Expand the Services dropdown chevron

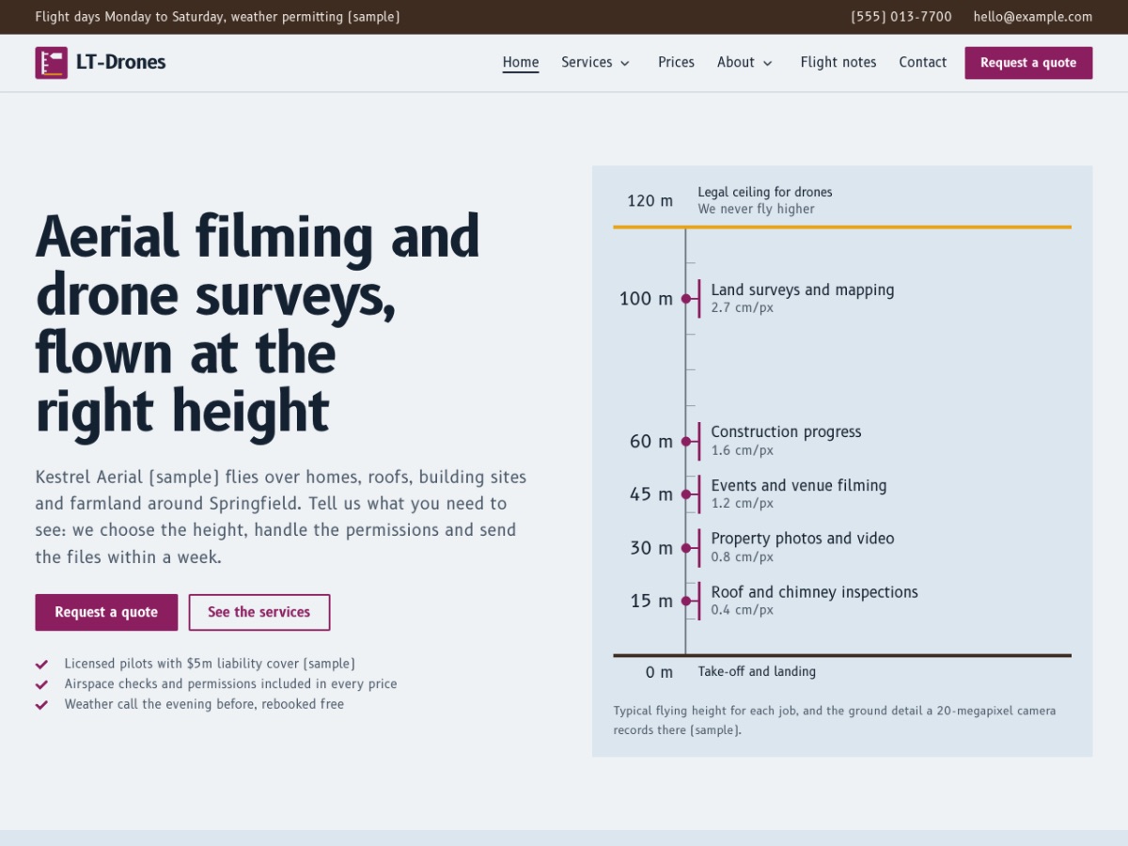pos(625,63)
